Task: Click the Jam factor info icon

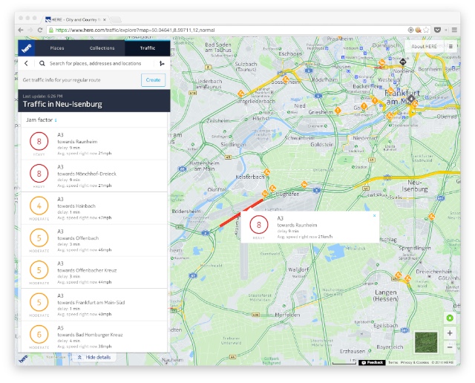Action: [x=56, y=119]
